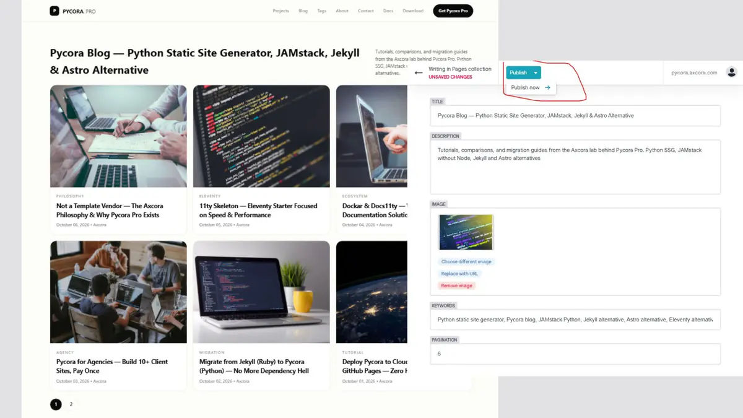Open Tags in the site navigation

(x=321, y=11)
